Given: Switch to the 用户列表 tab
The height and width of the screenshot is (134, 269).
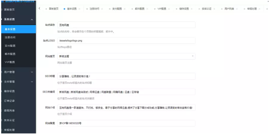Looking at the screenshot, I should point(229,9).
